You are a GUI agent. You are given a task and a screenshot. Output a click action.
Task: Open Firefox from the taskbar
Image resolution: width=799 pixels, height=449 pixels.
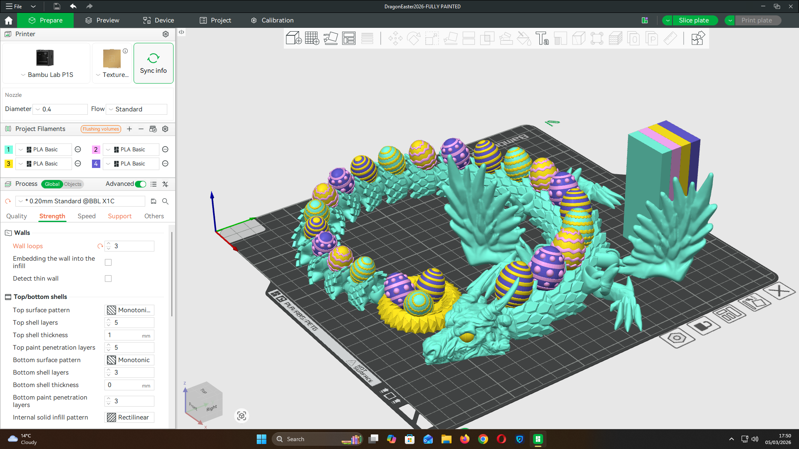coord(464,439)
